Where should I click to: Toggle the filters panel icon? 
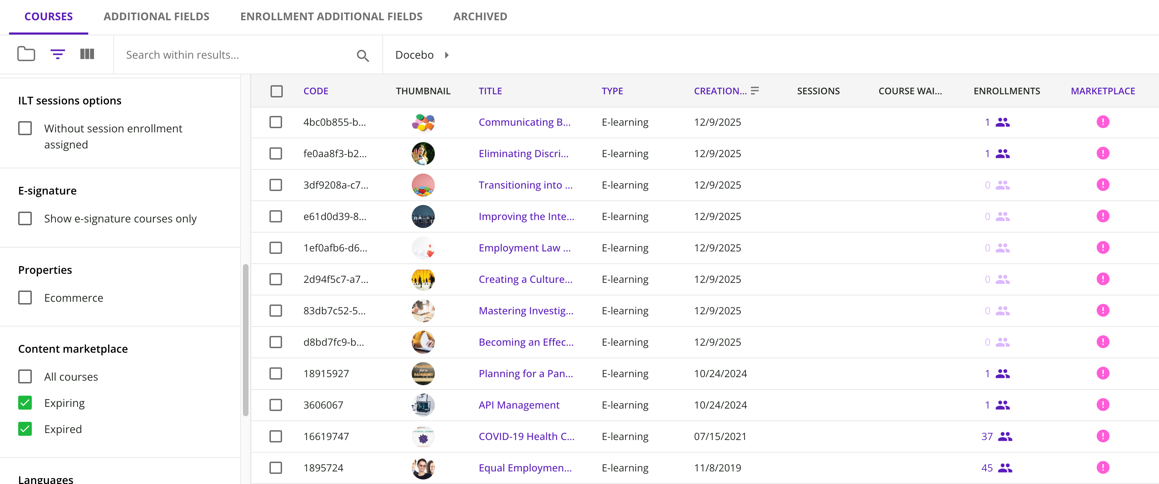[58, 54]
